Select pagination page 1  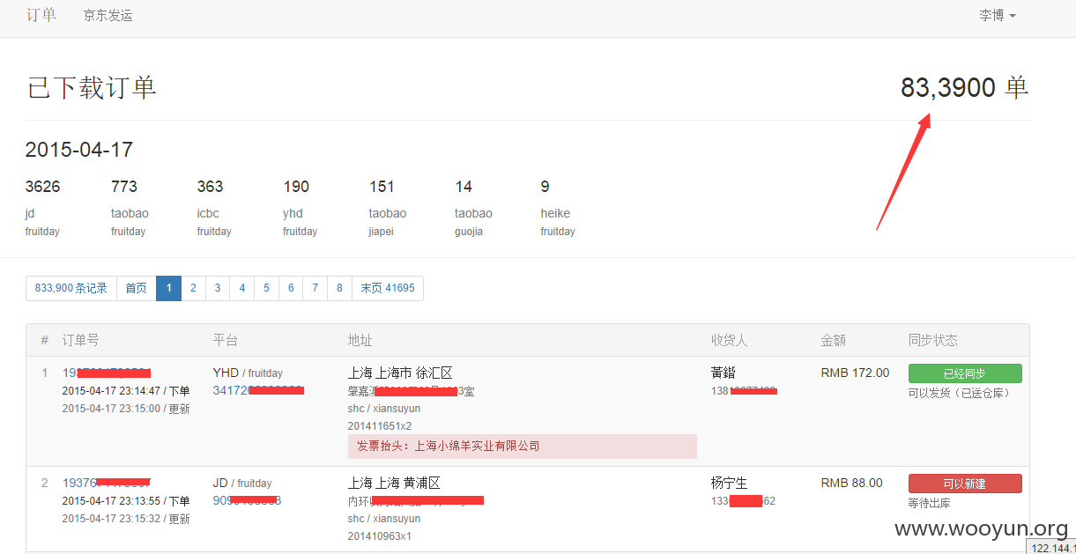point(168,288)
